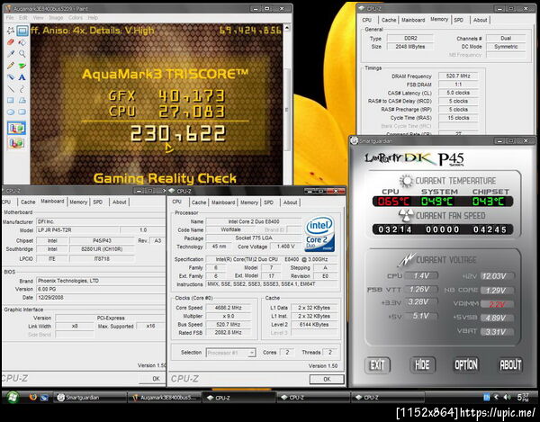
Task: Open Mainboard tab in memory timings CPU-Z window
Action: coord(413,20)
